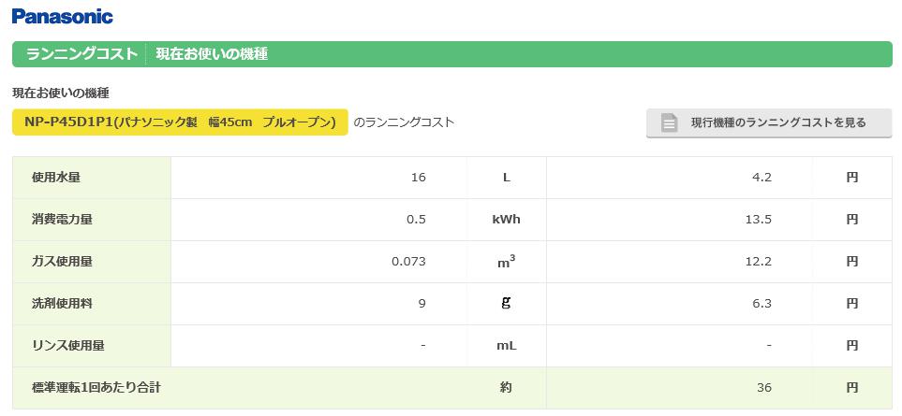
Task: Click the total cost value 36
Action: (x=764, y=387)
